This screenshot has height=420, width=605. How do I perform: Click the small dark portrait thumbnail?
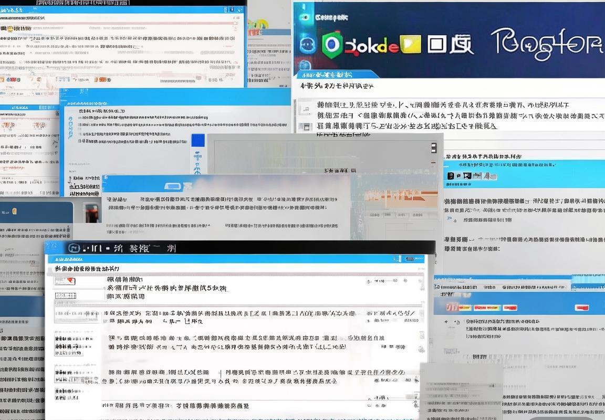(93, 213)
